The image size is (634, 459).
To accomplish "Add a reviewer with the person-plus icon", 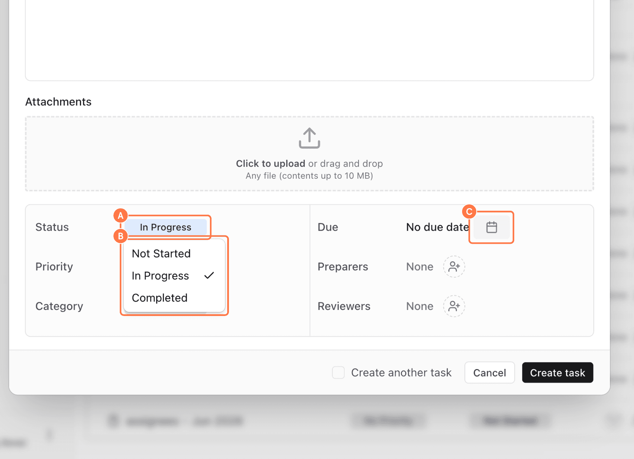I will 454,306.
